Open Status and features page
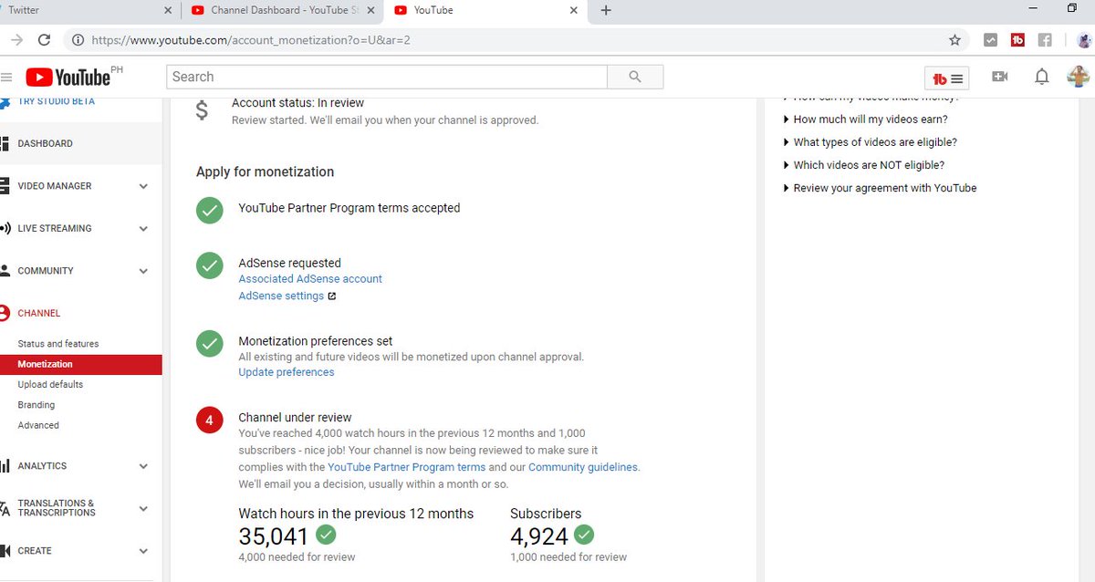 click(x=58, y=344)
